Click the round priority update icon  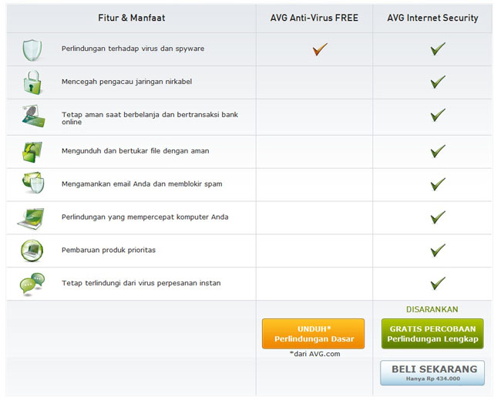click(x=32, y=251)
